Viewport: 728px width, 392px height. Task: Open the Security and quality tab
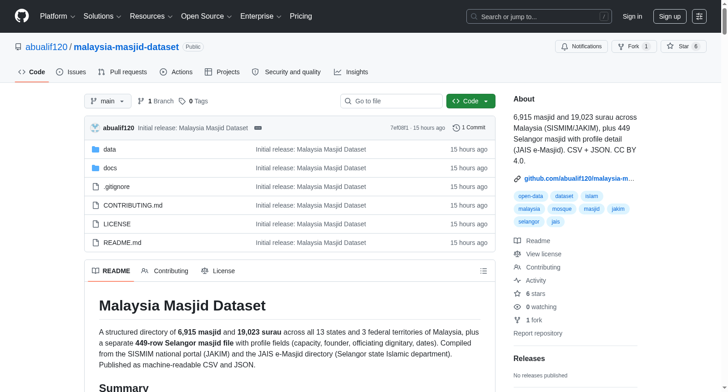(x=286, y=72)
